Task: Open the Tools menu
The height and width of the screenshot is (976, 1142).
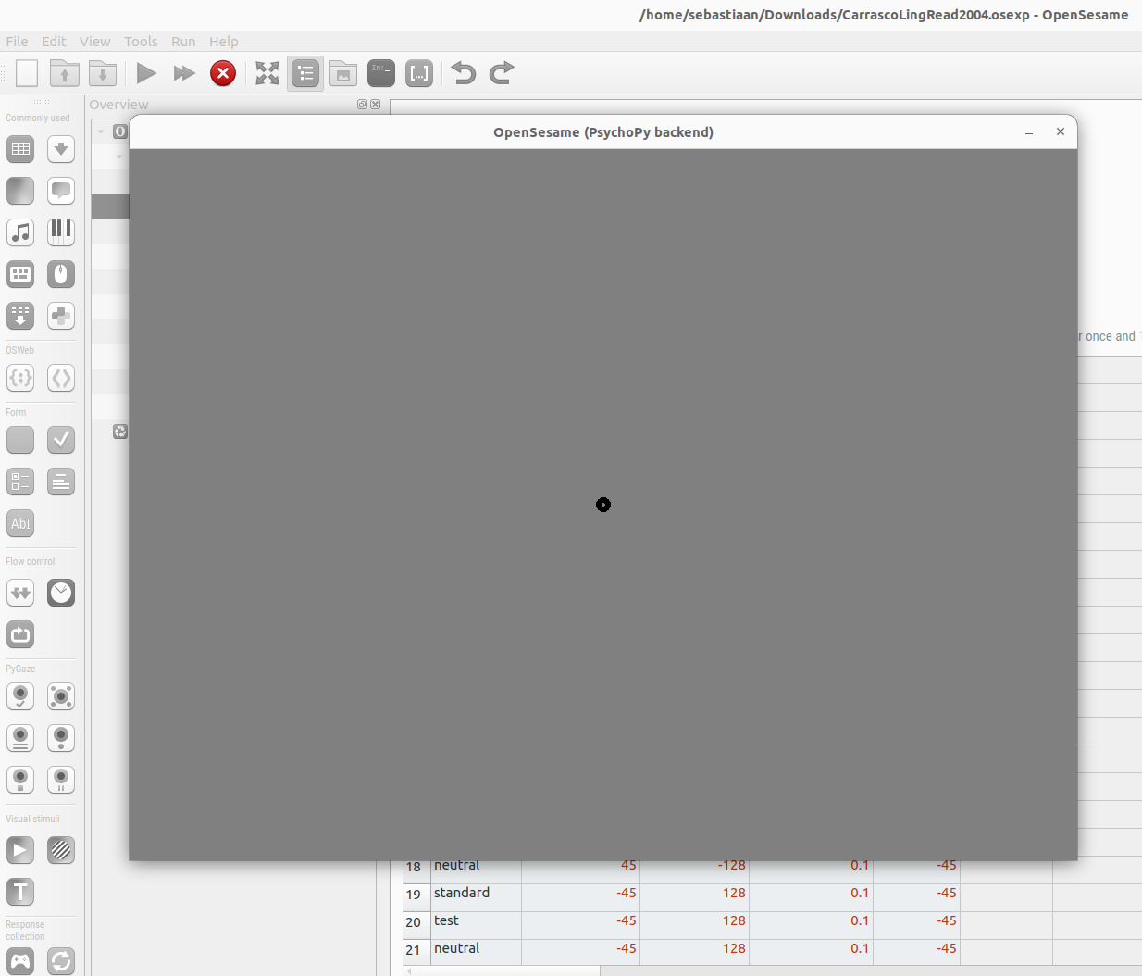Action: pos(141,42)
